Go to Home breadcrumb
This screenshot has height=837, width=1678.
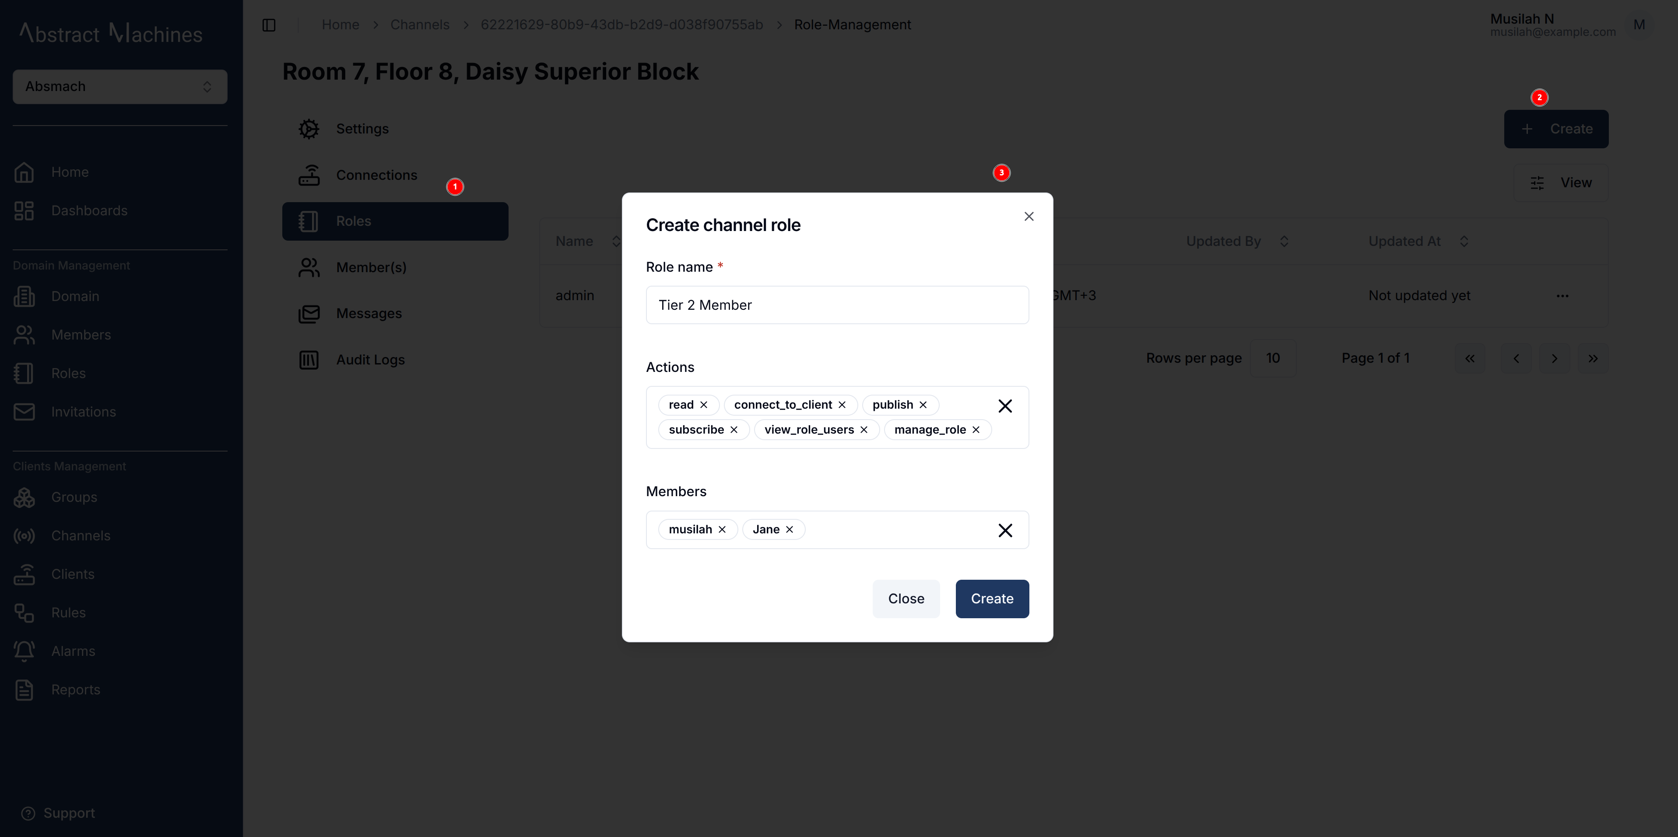[x=341, y=25]
